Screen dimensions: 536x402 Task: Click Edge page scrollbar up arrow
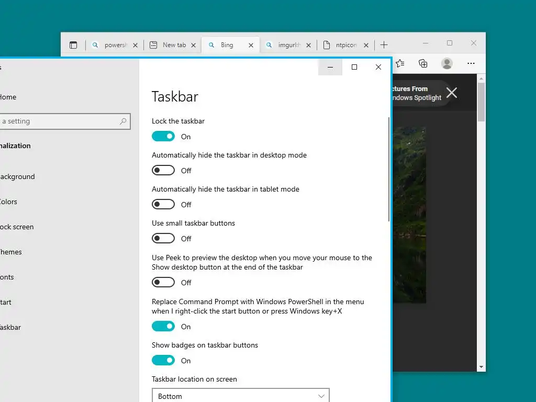click(482, 79)
